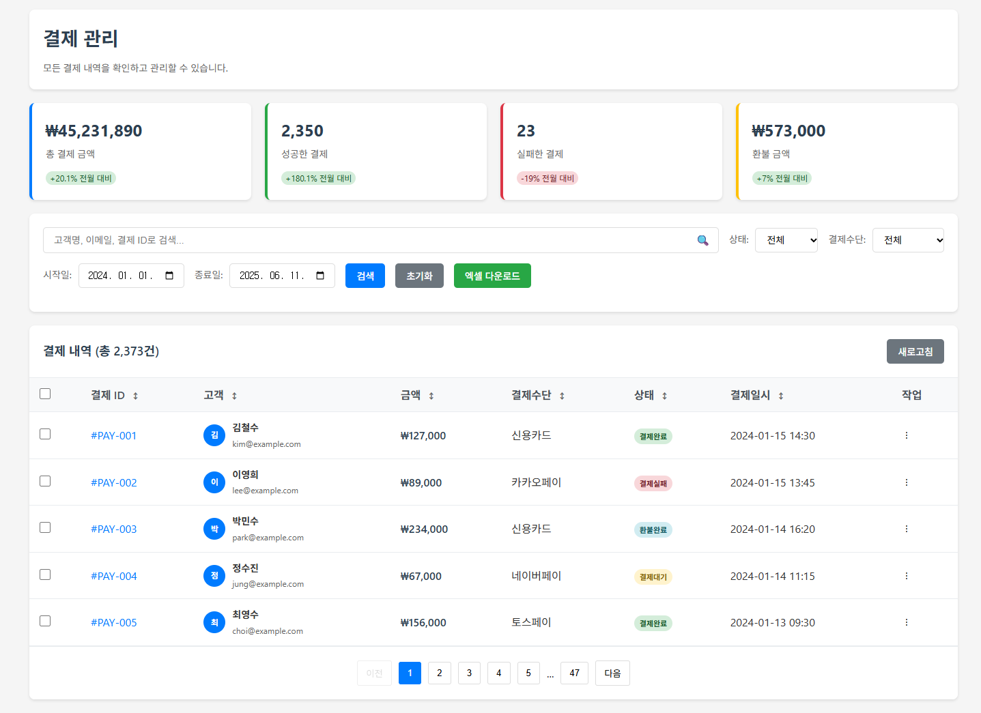Check the checkbox for #PAY-004 row
This screenshot has width=981, height=713.
pos(45,574)
